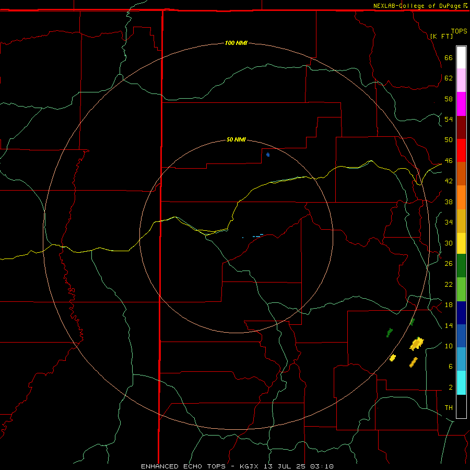Click the yellow 34 kft legend swatch
470x470 pixels.
(x=461, y=243)
